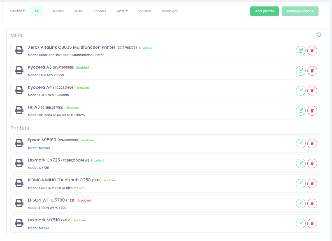Delete the Xerox AltaLink C8035 printer
Viewport: 332px width, 241px height.
tap(312, 51)
